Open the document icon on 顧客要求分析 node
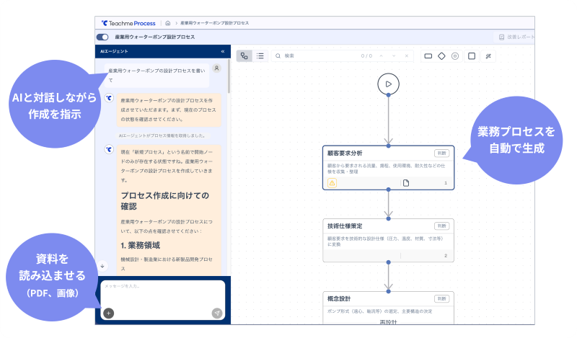Viewport: 577px width, 338px height. point(405,183)
